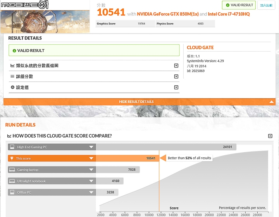
Task: Click the chart icon beside 類似系統的分數長條圖
Action: (12, 65)
